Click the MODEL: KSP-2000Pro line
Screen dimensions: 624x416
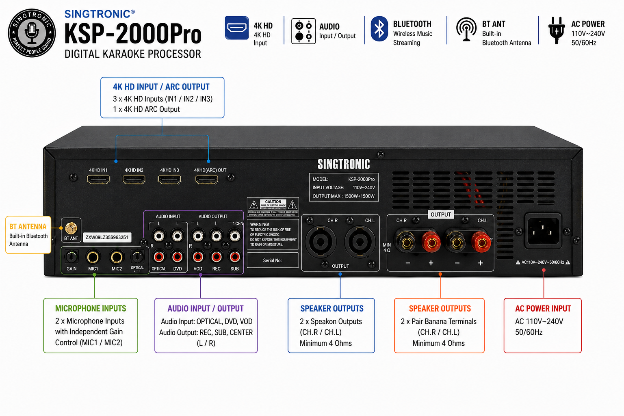(x=344, y=179)
